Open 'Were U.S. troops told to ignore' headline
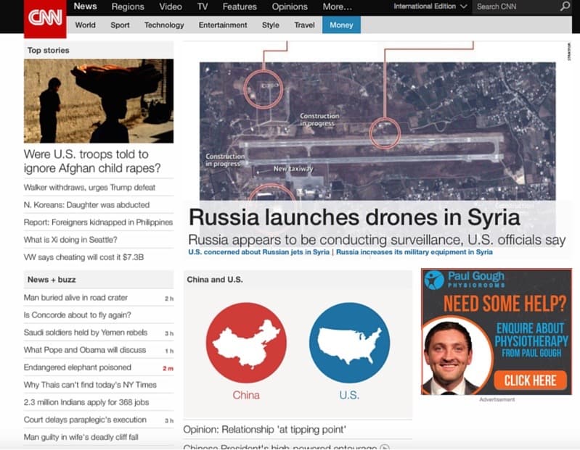580x450 pixels. (92, 161)
